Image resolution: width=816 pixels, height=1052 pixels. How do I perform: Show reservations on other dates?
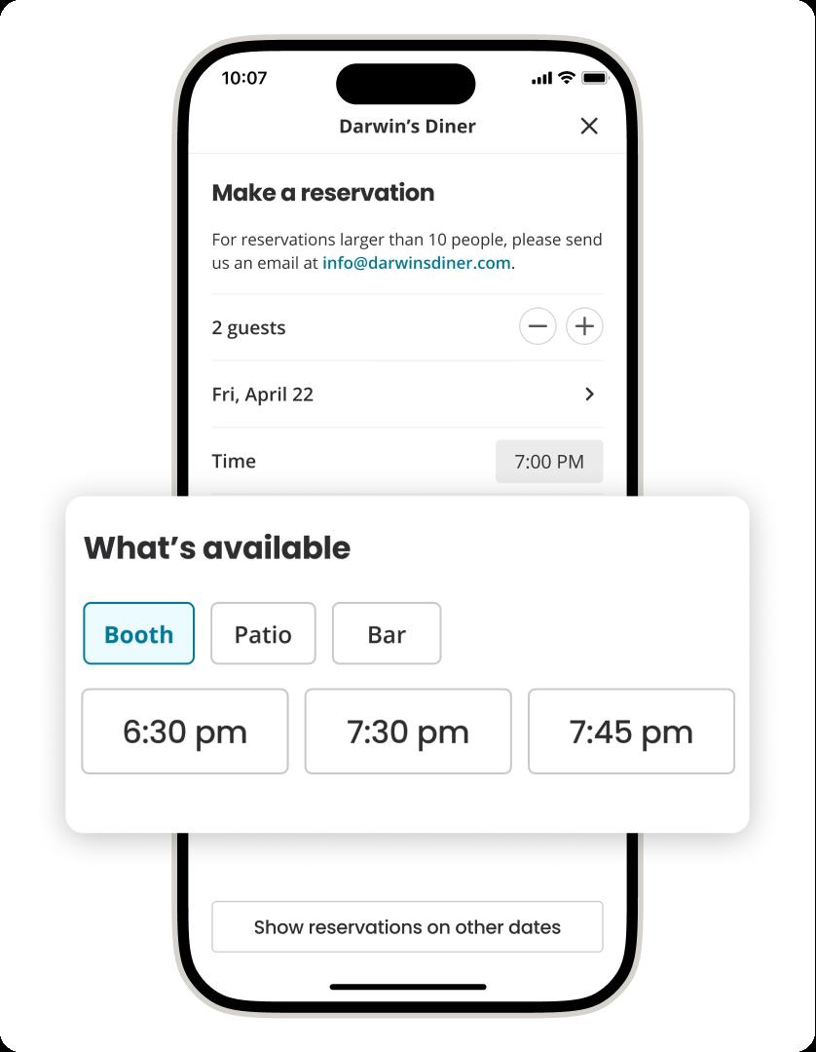click(x=407, y=926)
